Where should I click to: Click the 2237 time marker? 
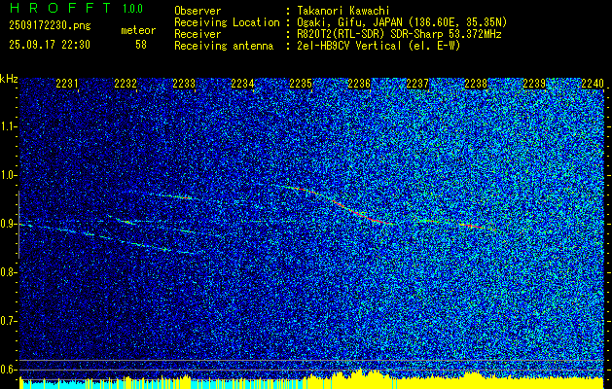[417, 84]
